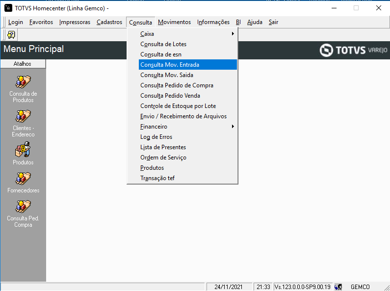This screenshot has height=291, width=390.
Task: Click the version Vs.123.0.0.0-SP9.00.19 text
Action: (x=303, y=287)
